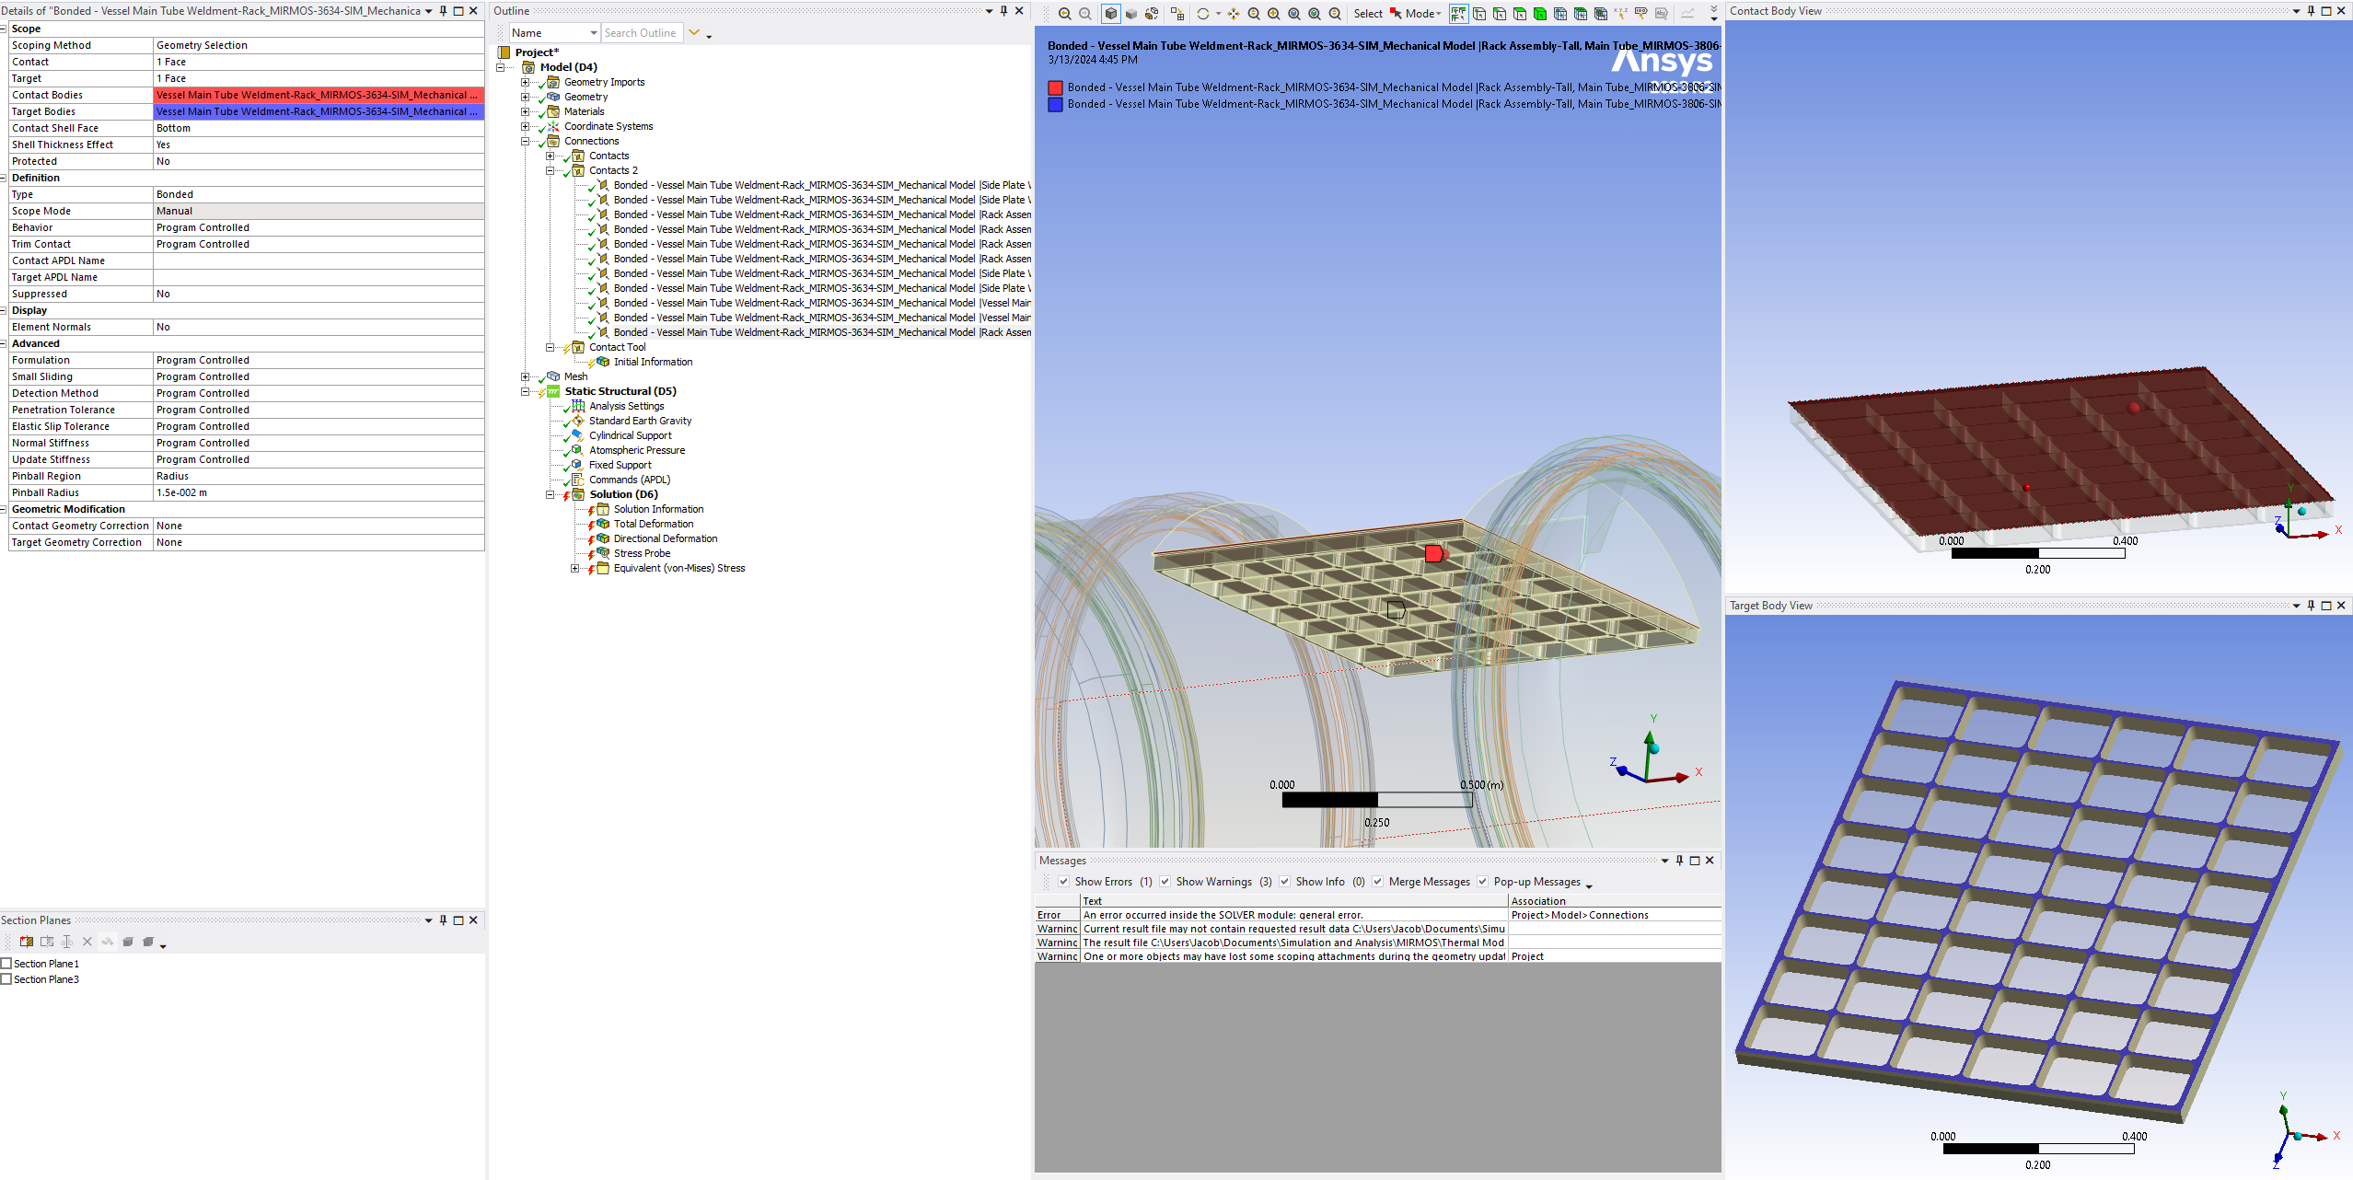This screenshot has height=1180, width=2353.
Task: Click Show Whole Elements cube icon
Action: (x=128, y=942)
